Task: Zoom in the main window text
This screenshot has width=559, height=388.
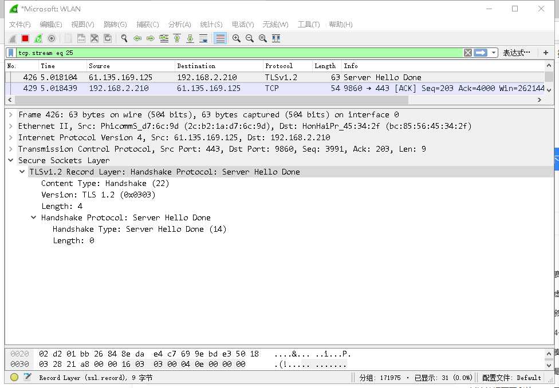Action: tap(236, 38)
